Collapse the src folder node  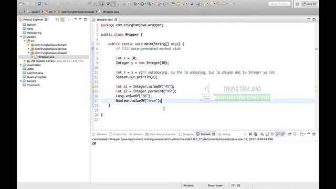[25, 41]
